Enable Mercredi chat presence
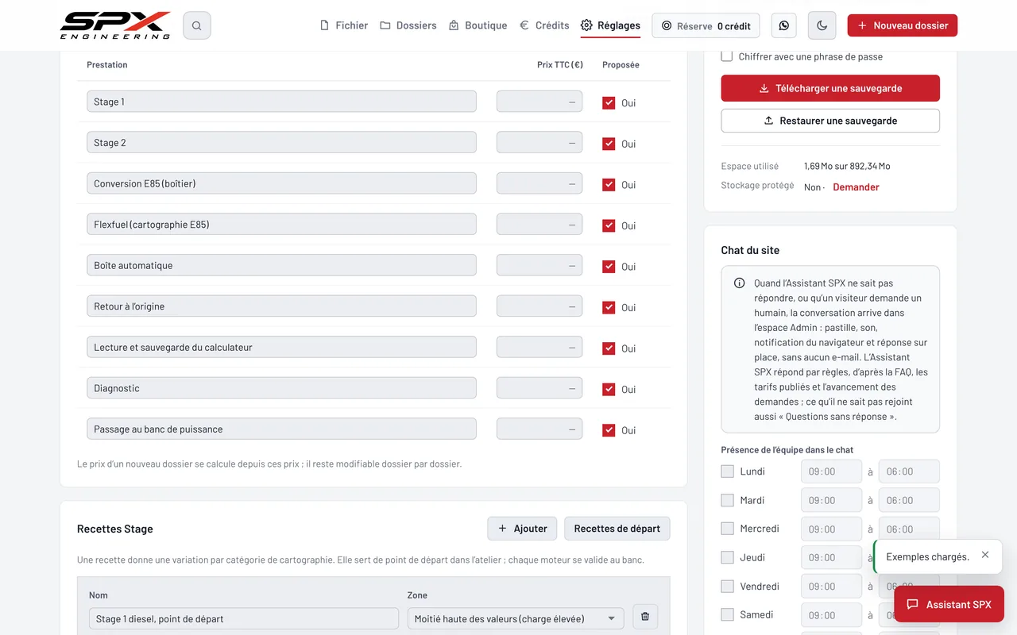This screenshot has width=1017, height=635. pos(727,529)
